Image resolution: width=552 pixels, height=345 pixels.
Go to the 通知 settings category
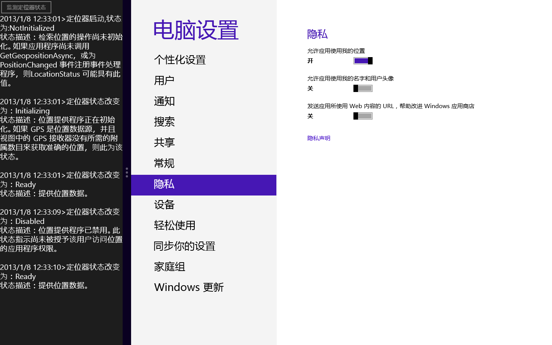pyautogui.click(x=204, y=101)
